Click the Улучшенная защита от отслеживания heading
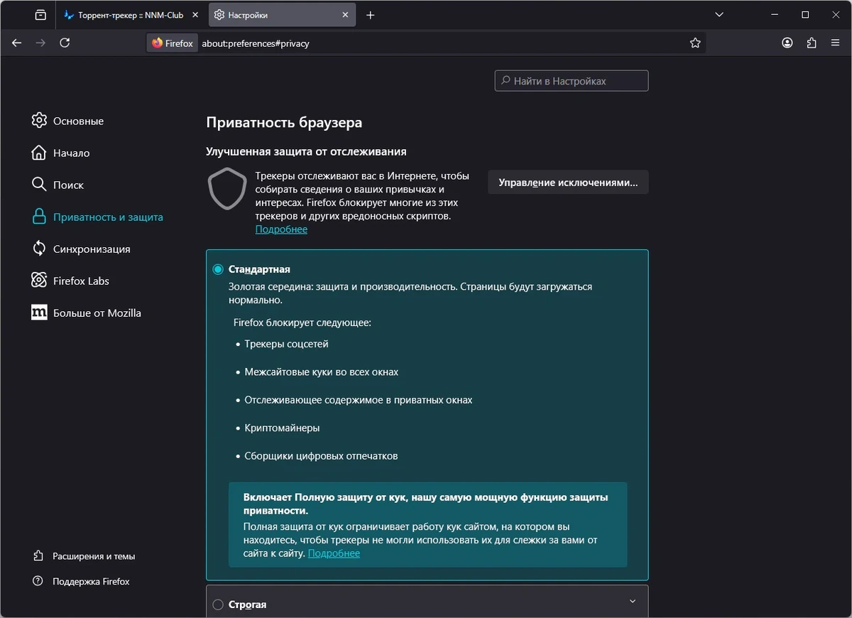 (x=306, y=151)
